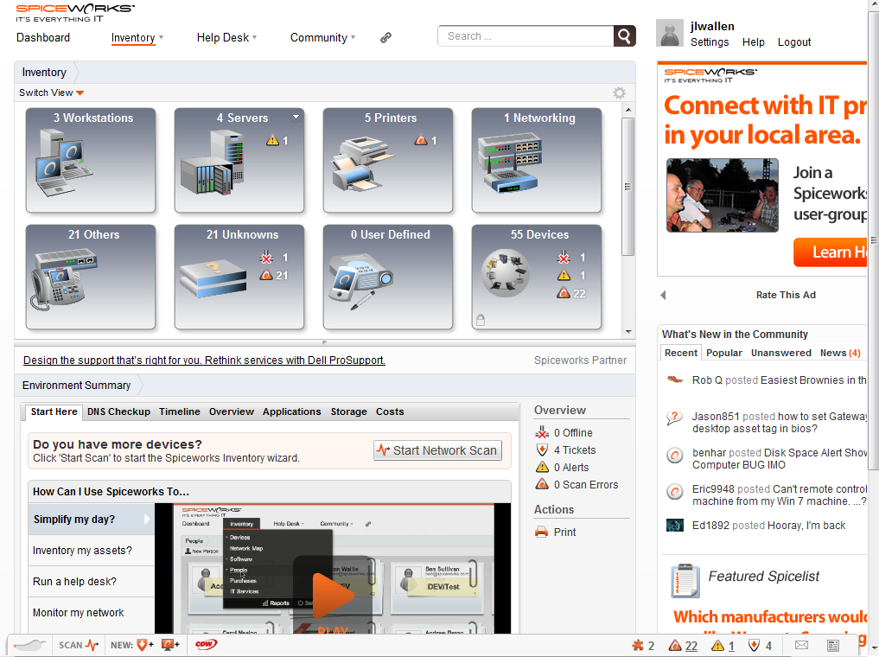Viewport: 879px width, 657px height.
Task: Switch to the Applications tab
Action: pyautogui.click(x=291, y=411)
